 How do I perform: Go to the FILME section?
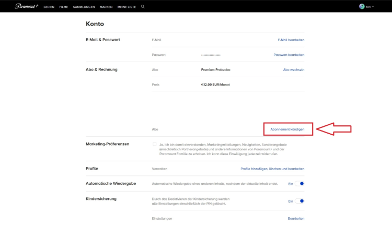pyautogui.click(x=64, y=7)
